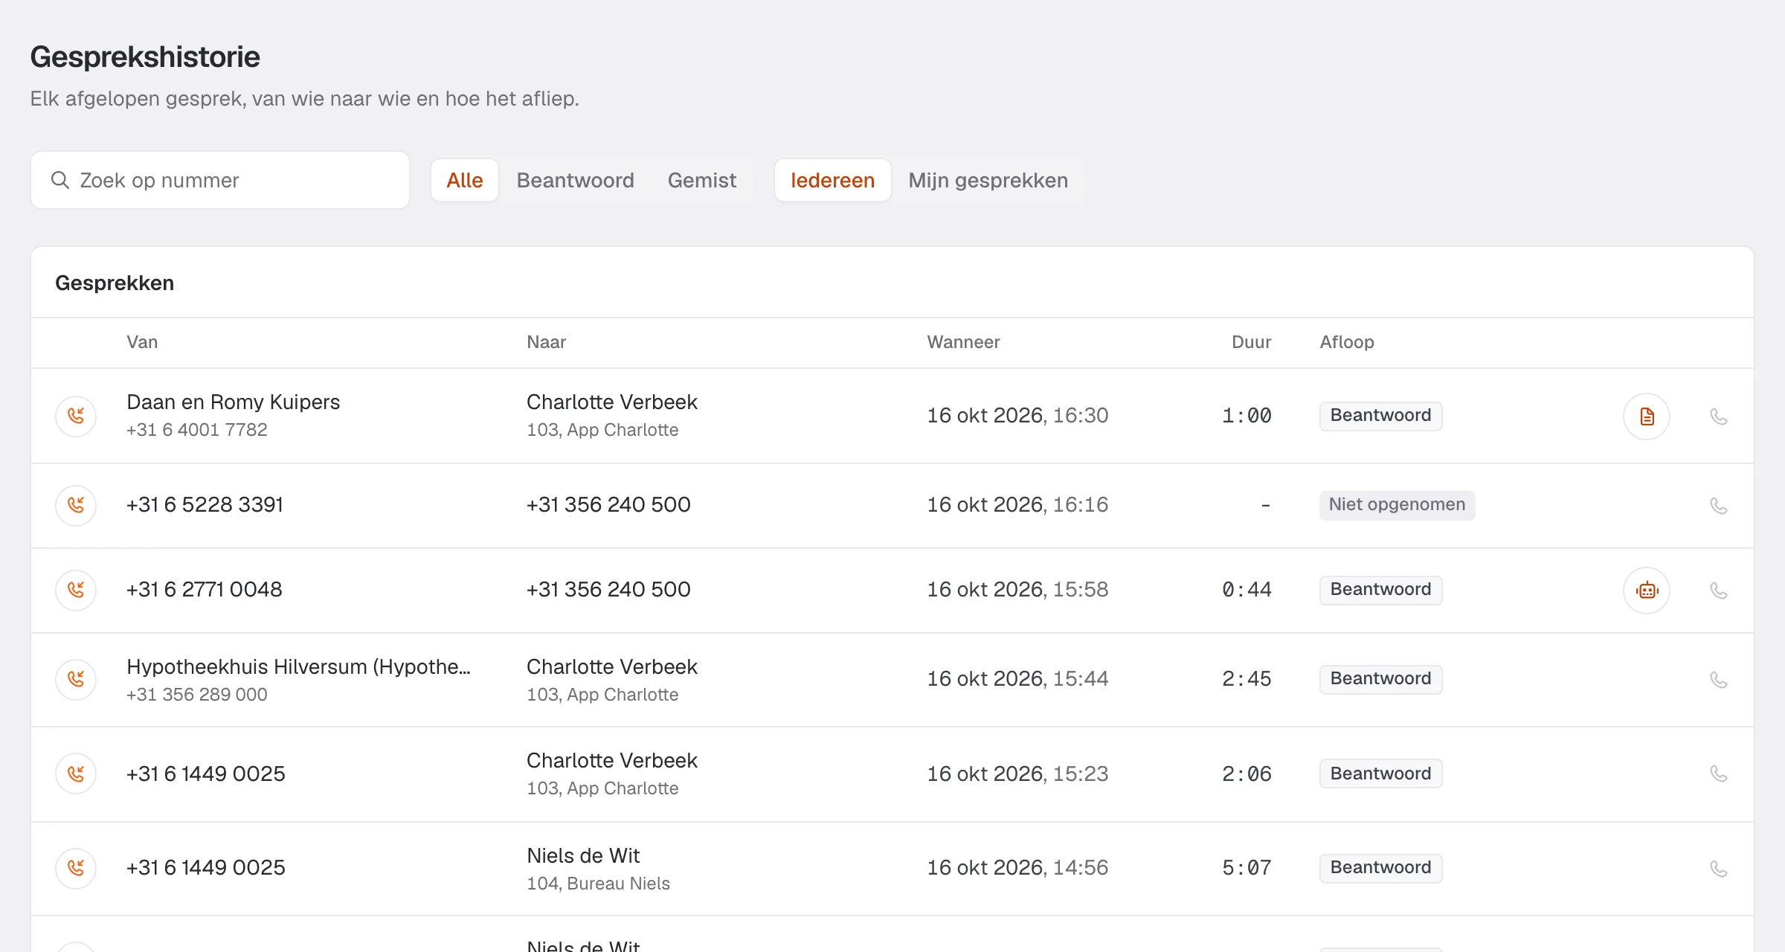This screenshot has width=1785, height=952.
Task: Click phone icon in the 14:56 call row
Action: [1718, 869]
